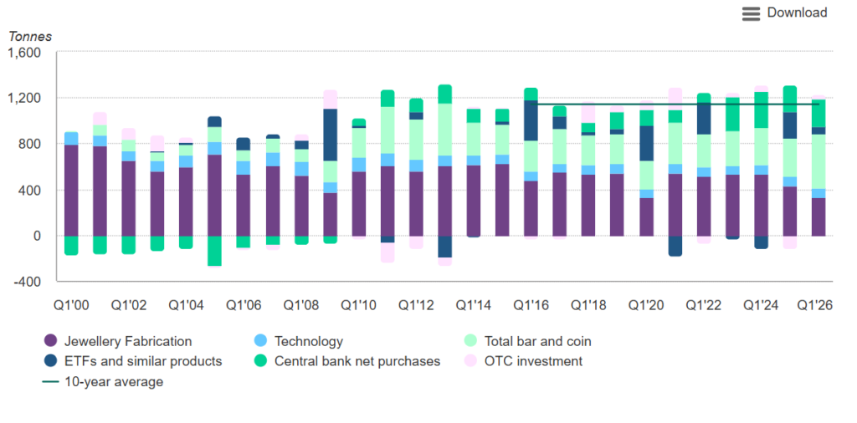Toggle ETFs and similar products legend dot
This screenshot has width=857, height=423.
pos(50,361)
